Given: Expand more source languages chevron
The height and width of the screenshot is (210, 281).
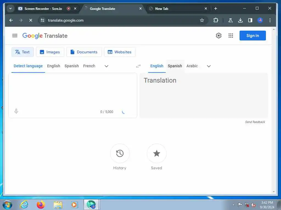Looking at the screenshot, I should [x=106, y=66].
